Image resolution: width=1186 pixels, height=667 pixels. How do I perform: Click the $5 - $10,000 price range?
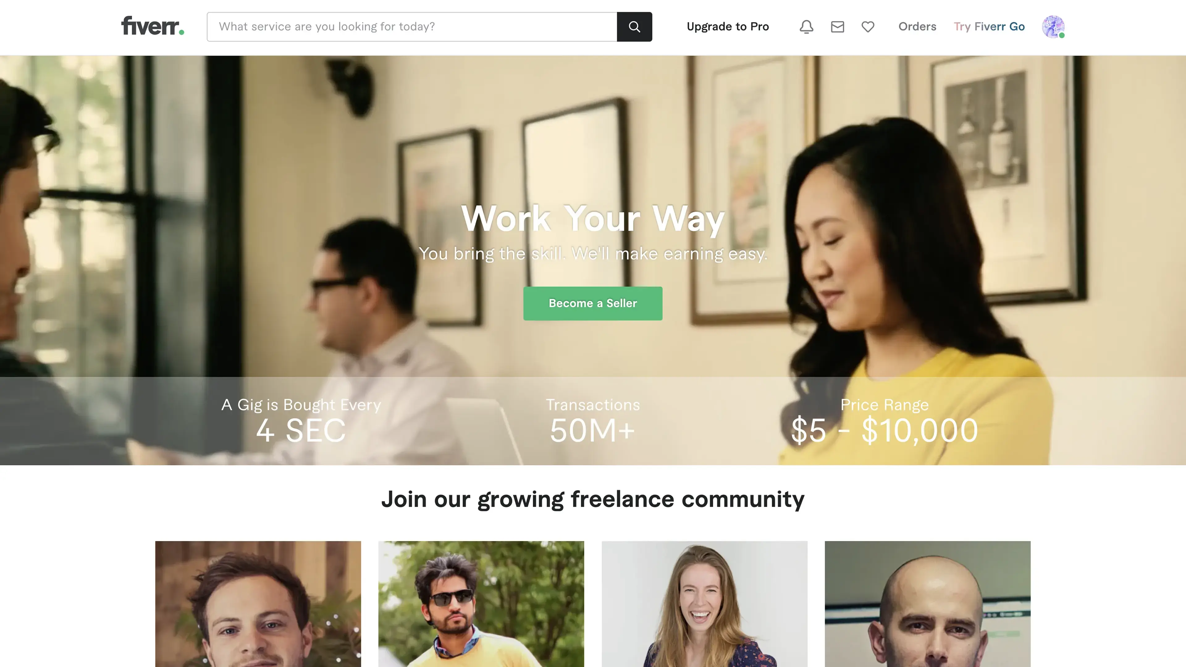pyautogui.click(x=885, y=430)
